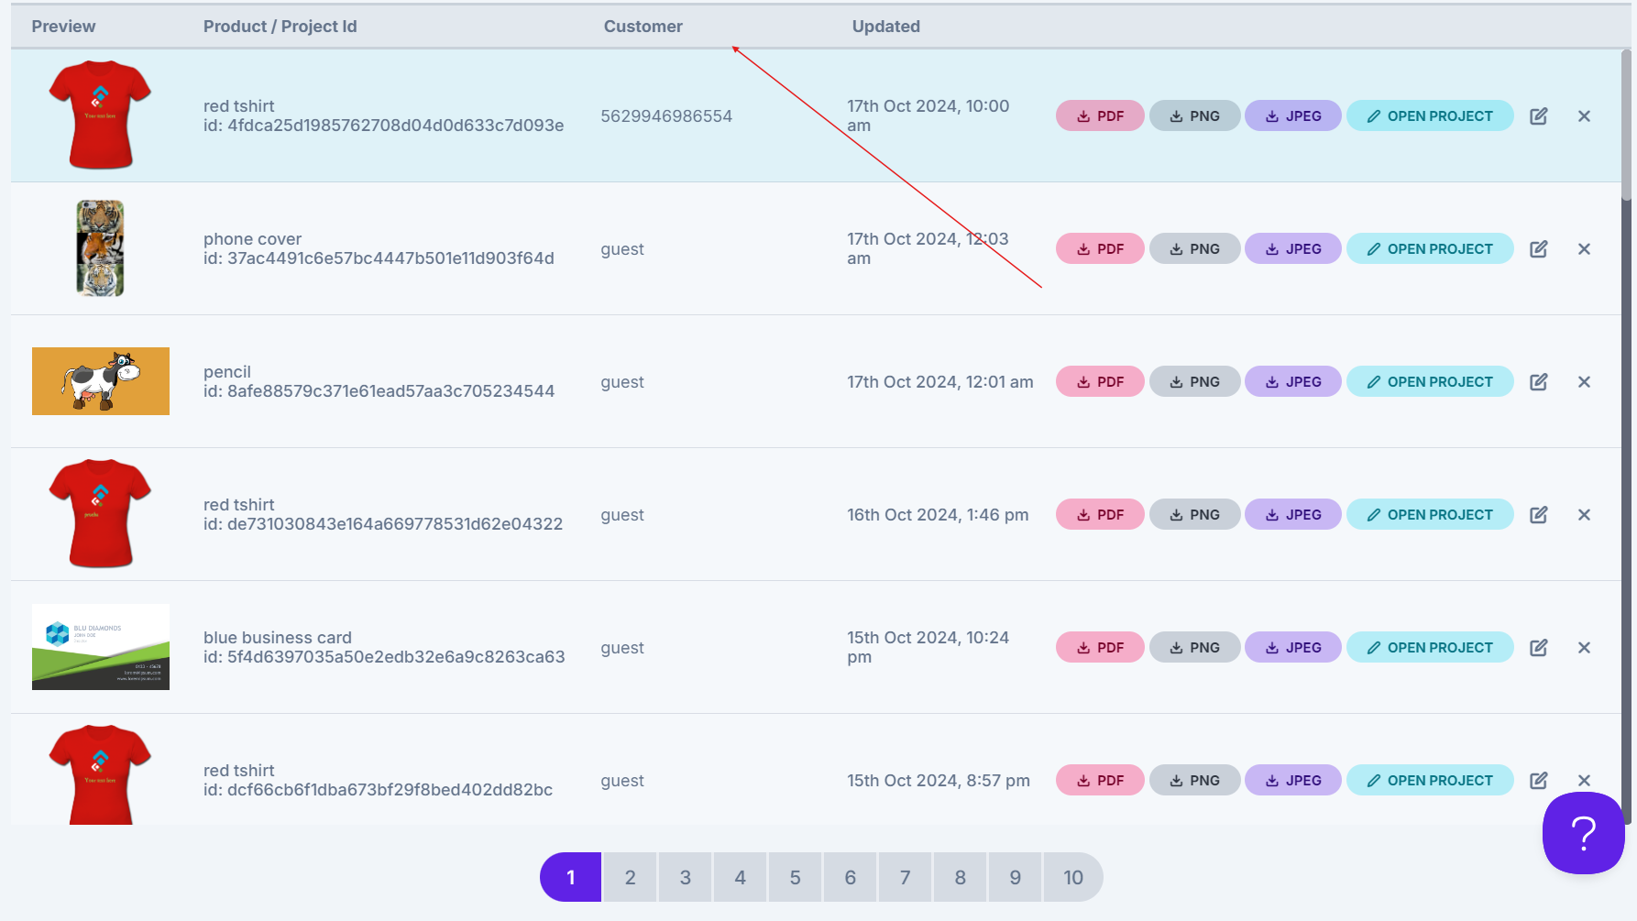Viewport: 1637px width, 921px height.
Task: Remove the red tshirt de731030 project row
Action: pos(1584,515)
